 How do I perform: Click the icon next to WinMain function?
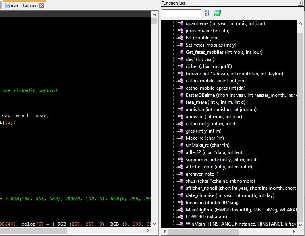[181, 224]
